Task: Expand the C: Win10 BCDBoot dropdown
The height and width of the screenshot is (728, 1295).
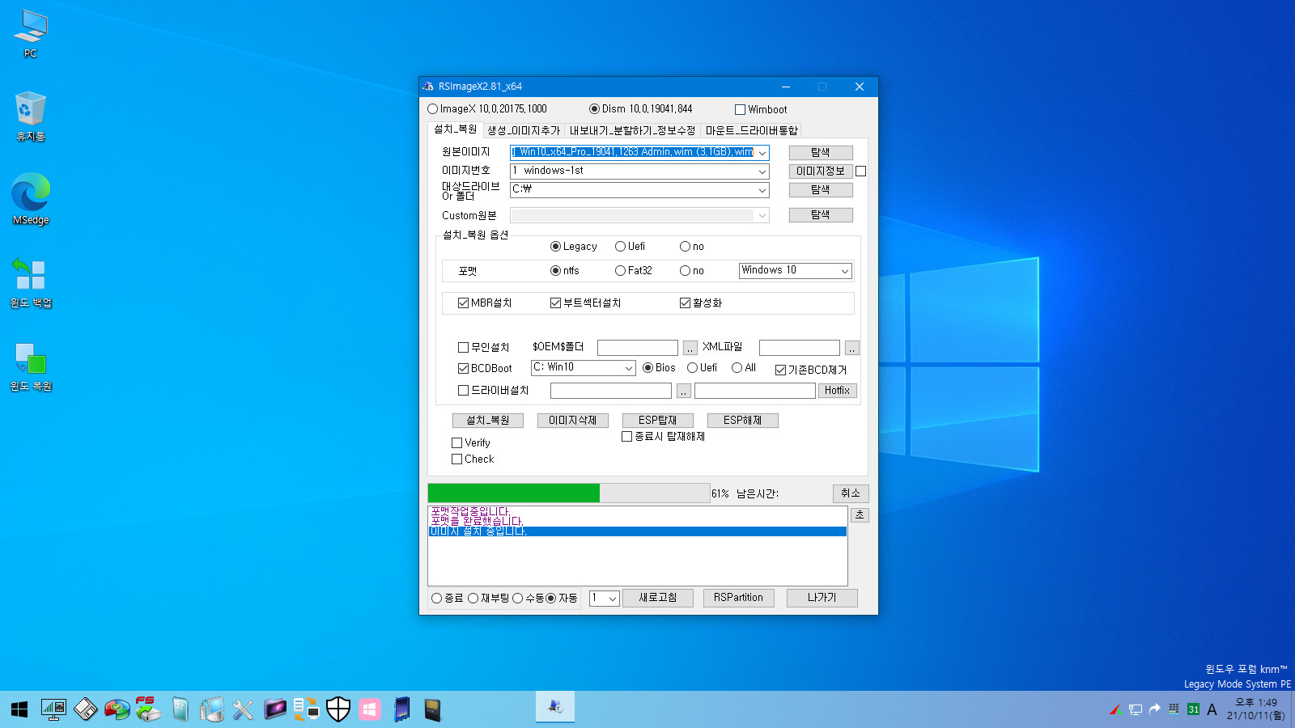Action: point(628,368)
